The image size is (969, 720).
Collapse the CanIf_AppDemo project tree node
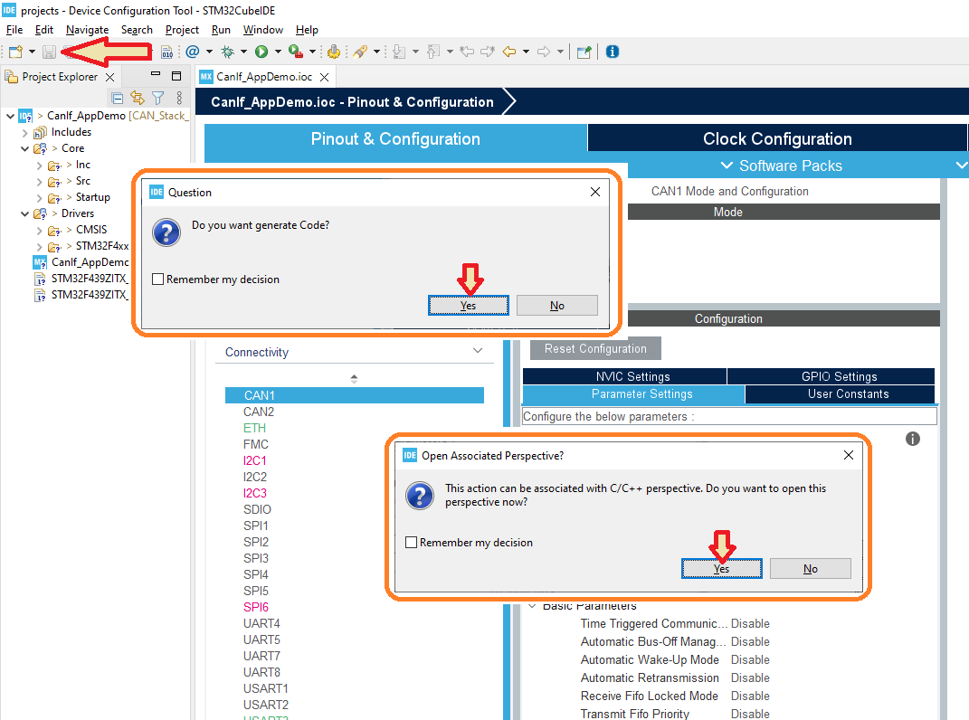click(x=10, y=116)
